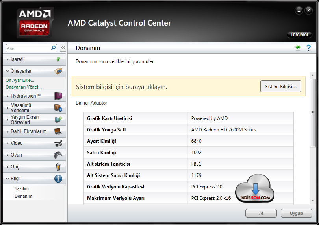The width and height of the screenshot is (319, 225).
Task: Click the scrollbar up arrow
Action: point(313,75)
